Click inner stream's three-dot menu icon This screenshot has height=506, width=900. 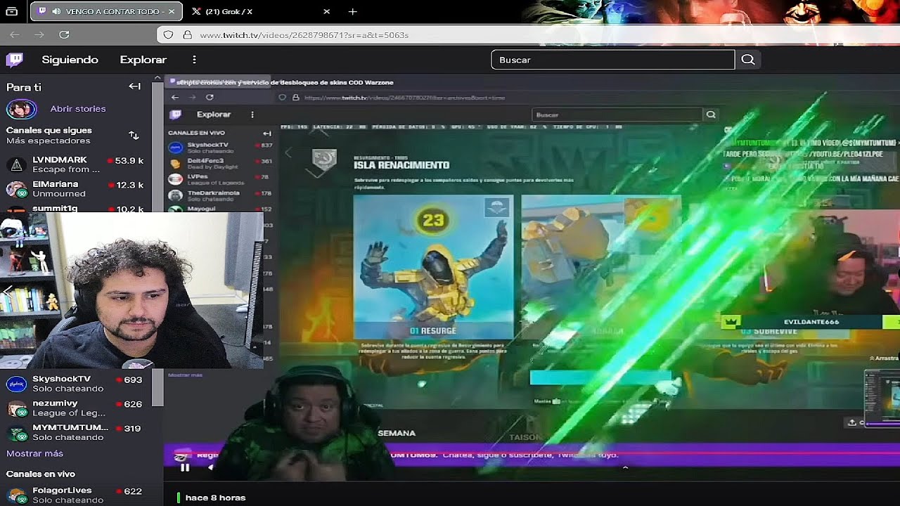tap(252, 115)
